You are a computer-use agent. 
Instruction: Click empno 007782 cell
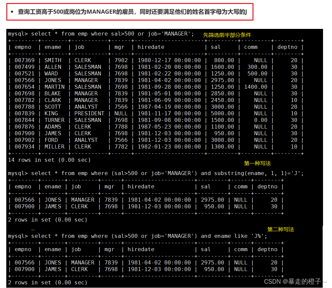pos(24,100)
